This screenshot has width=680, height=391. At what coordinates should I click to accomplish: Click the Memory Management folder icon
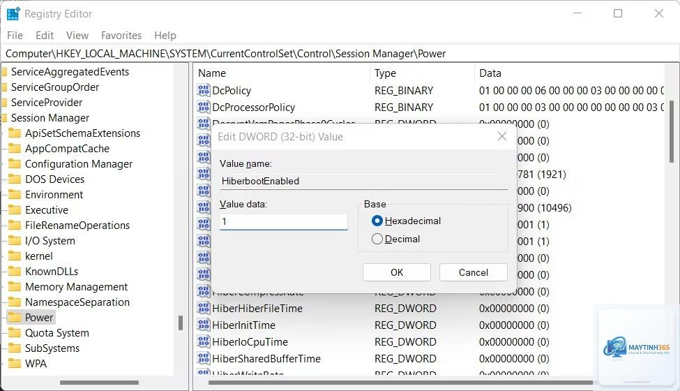[15, 286]
